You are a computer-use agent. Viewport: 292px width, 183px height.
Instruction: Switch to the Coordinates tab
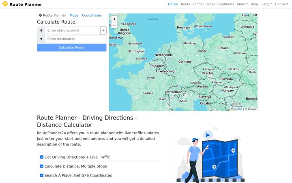(x=92, y=15)
